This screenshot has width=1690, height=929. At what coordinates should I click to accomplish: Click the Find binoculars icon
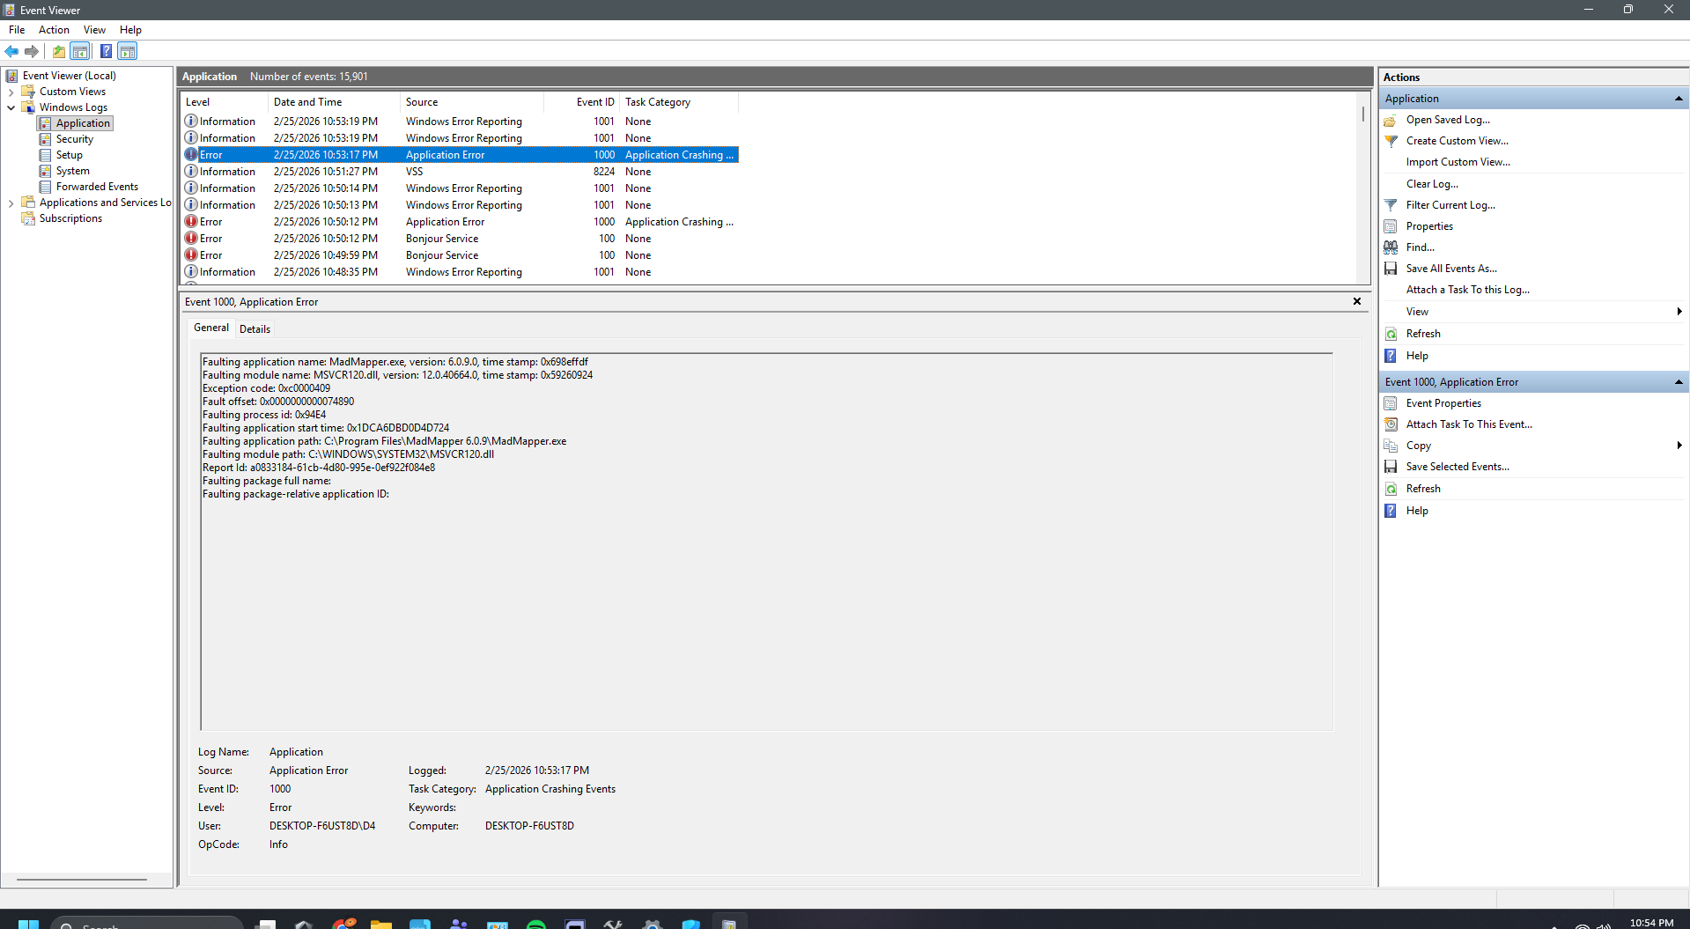coord(1391,247)
